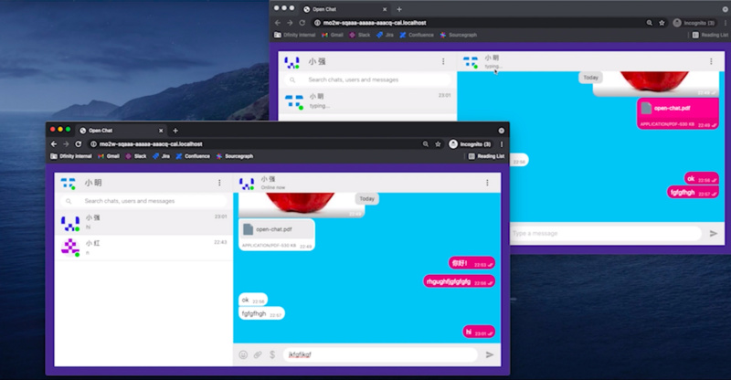The width and height of the screenshot is (731, 380).
Task: Open the front window's Reading List
Action: 485,156
